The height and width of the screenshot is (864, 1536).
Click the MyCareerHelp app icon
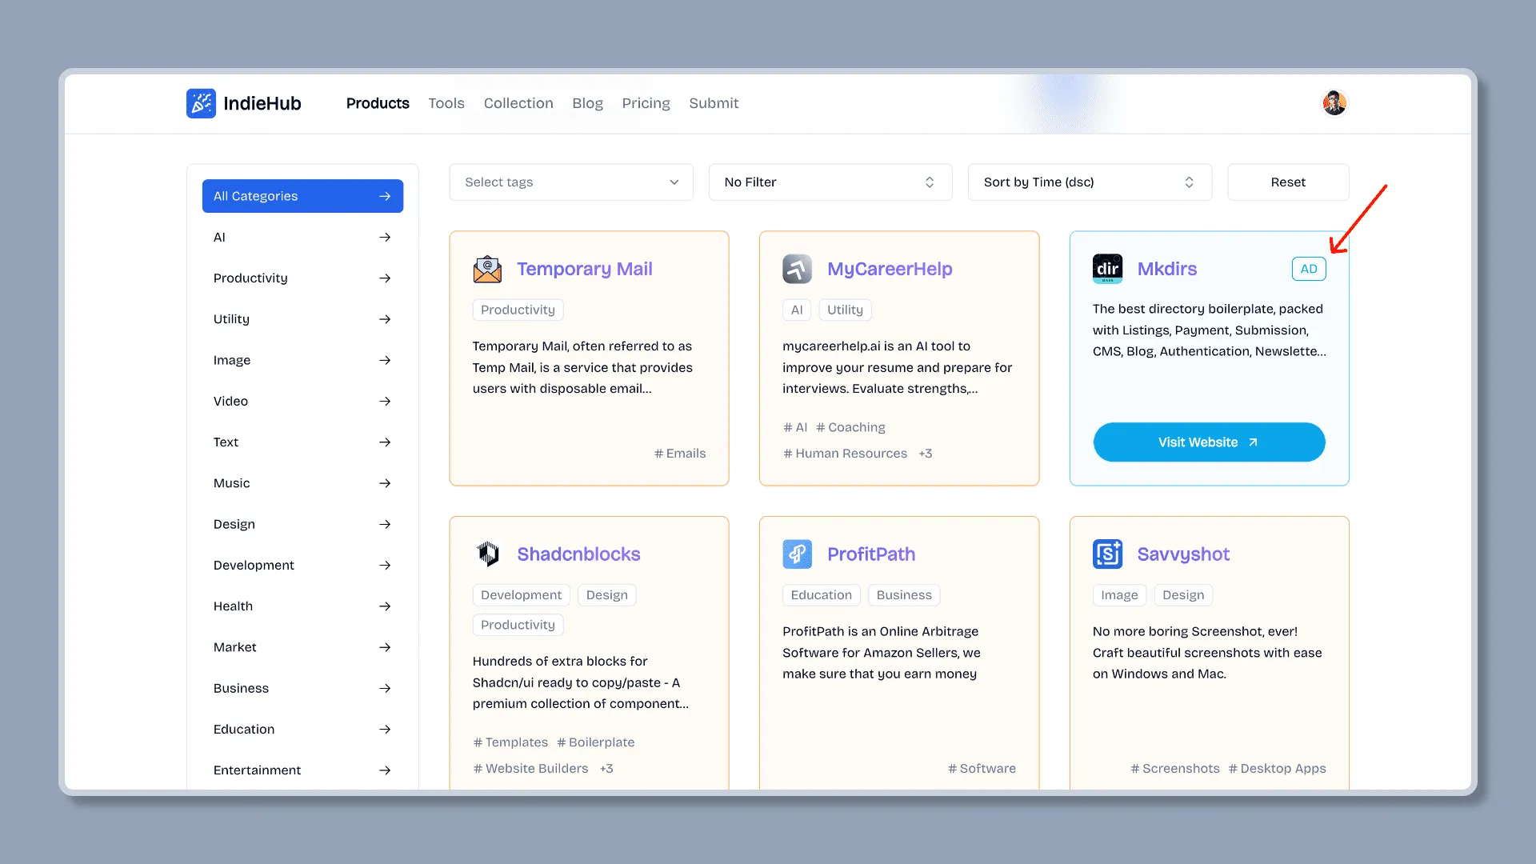pyautogui.click(x=797, y=270)
